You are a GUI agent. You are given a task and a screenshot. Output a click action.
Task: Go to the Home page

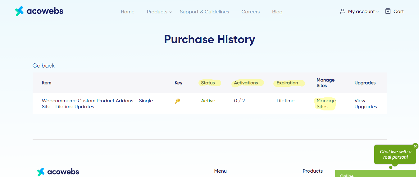[x=128, y=12]
